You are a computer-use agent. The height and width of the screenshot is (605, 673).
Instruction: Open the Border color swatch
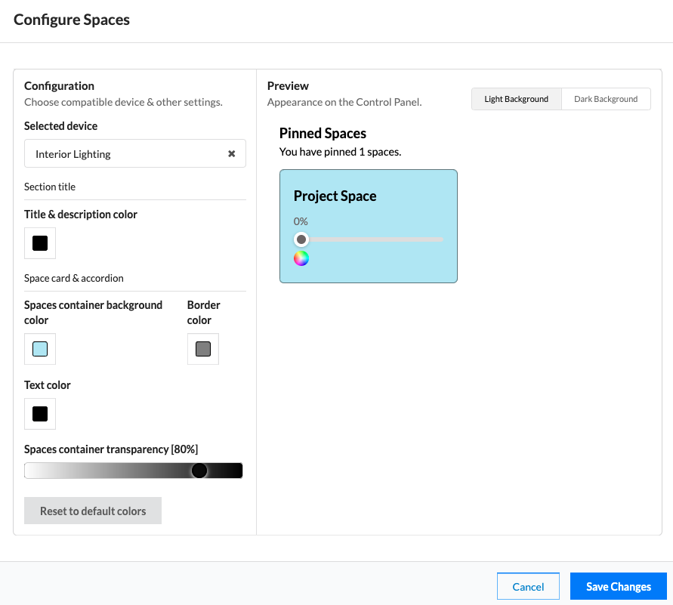click(203, 349)
